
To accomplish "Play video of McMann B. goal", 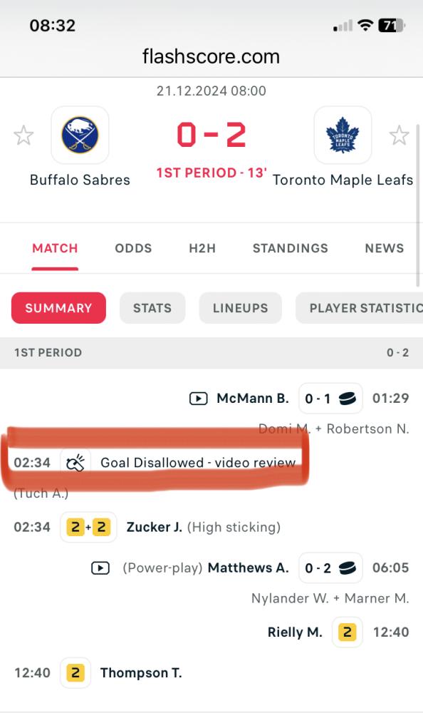I will pyautogui.click(x=198, y=399).
